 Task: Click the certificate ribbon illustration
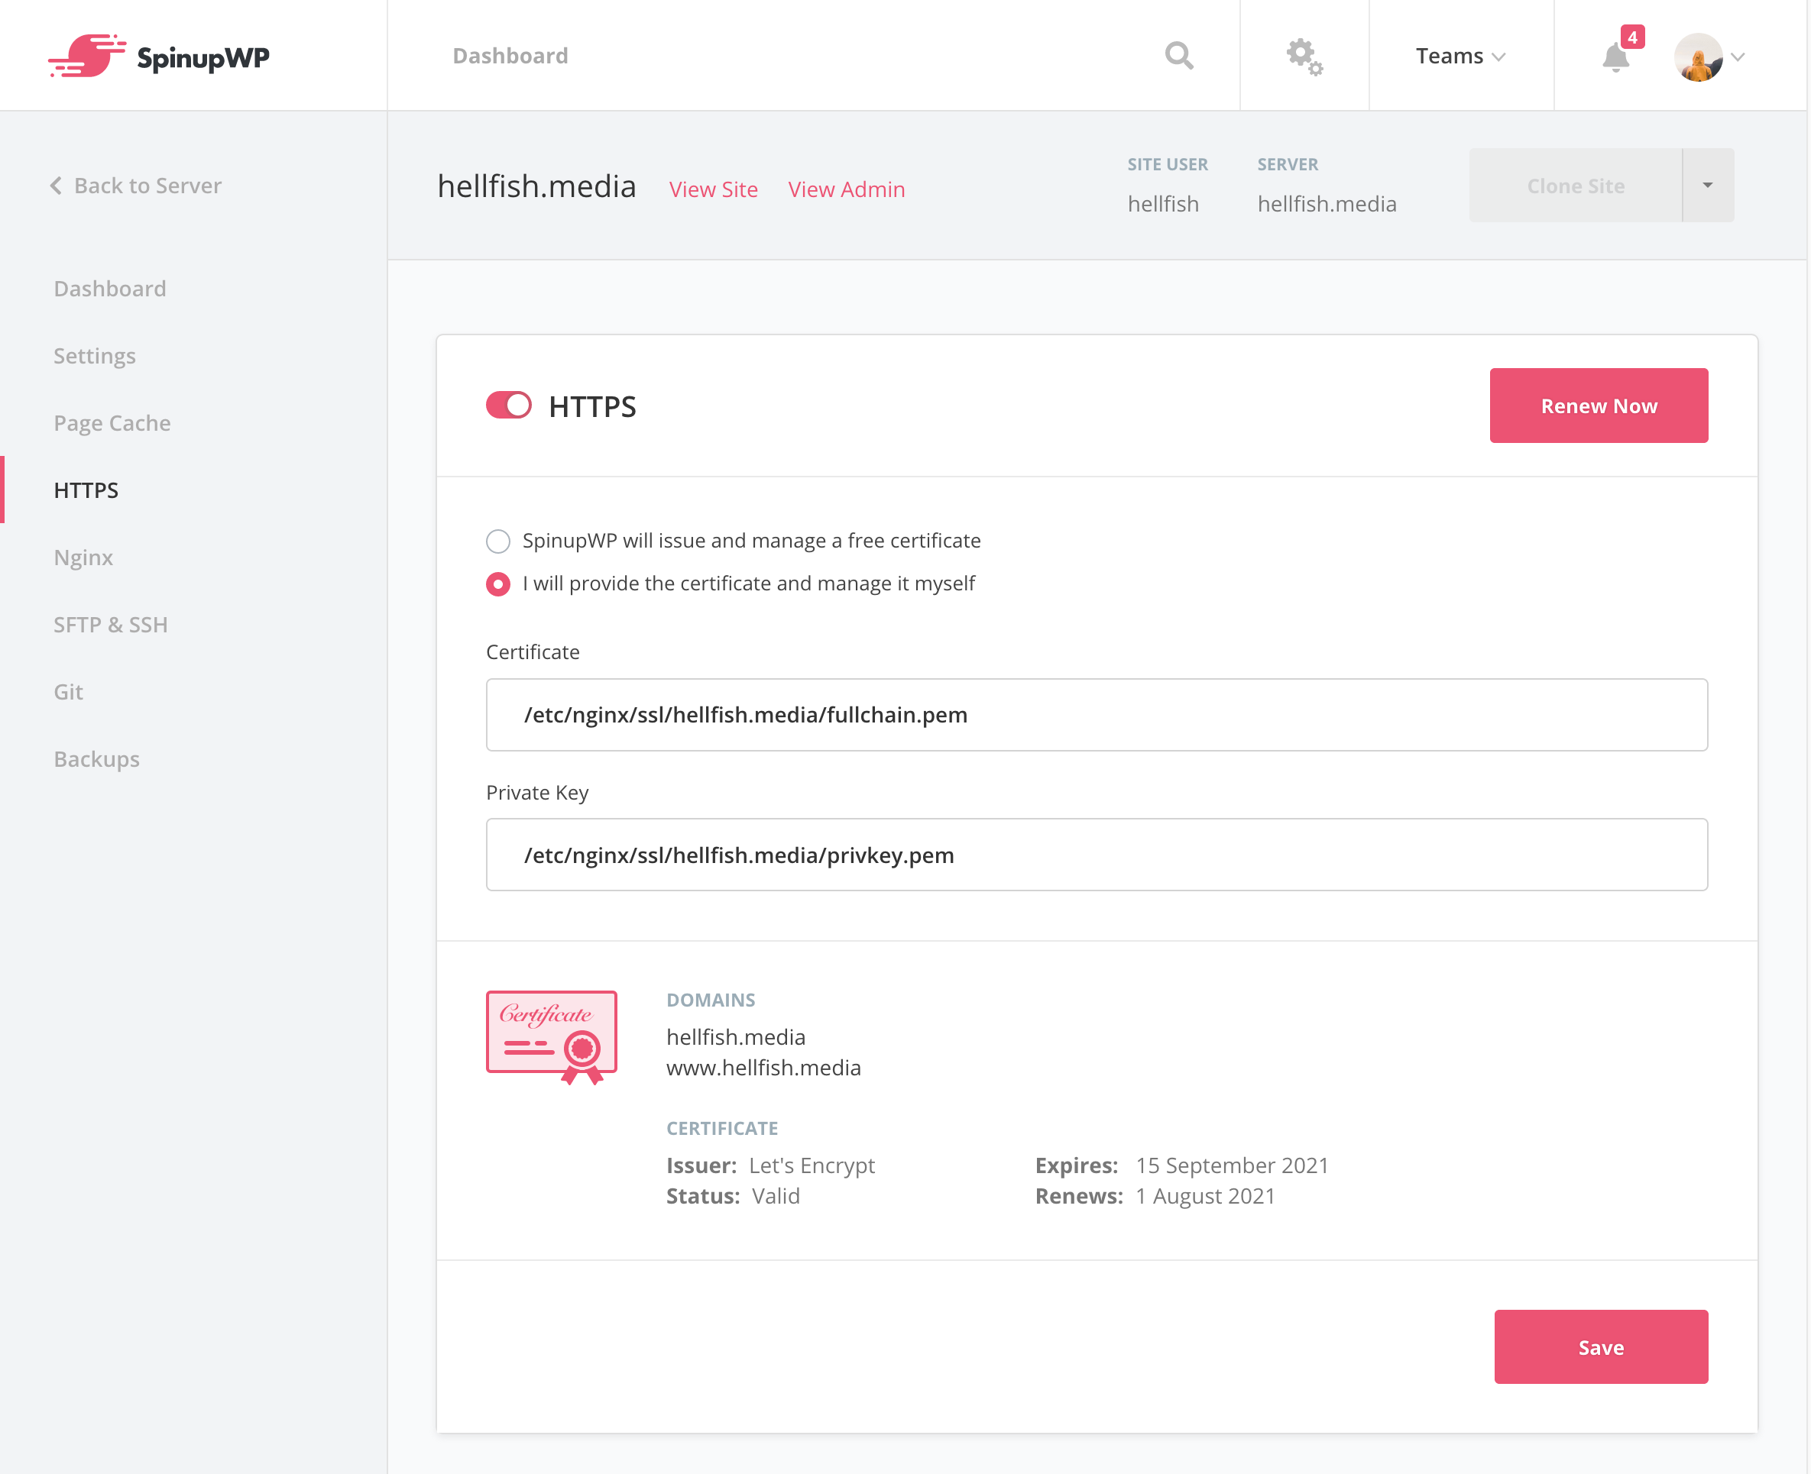551,1038
